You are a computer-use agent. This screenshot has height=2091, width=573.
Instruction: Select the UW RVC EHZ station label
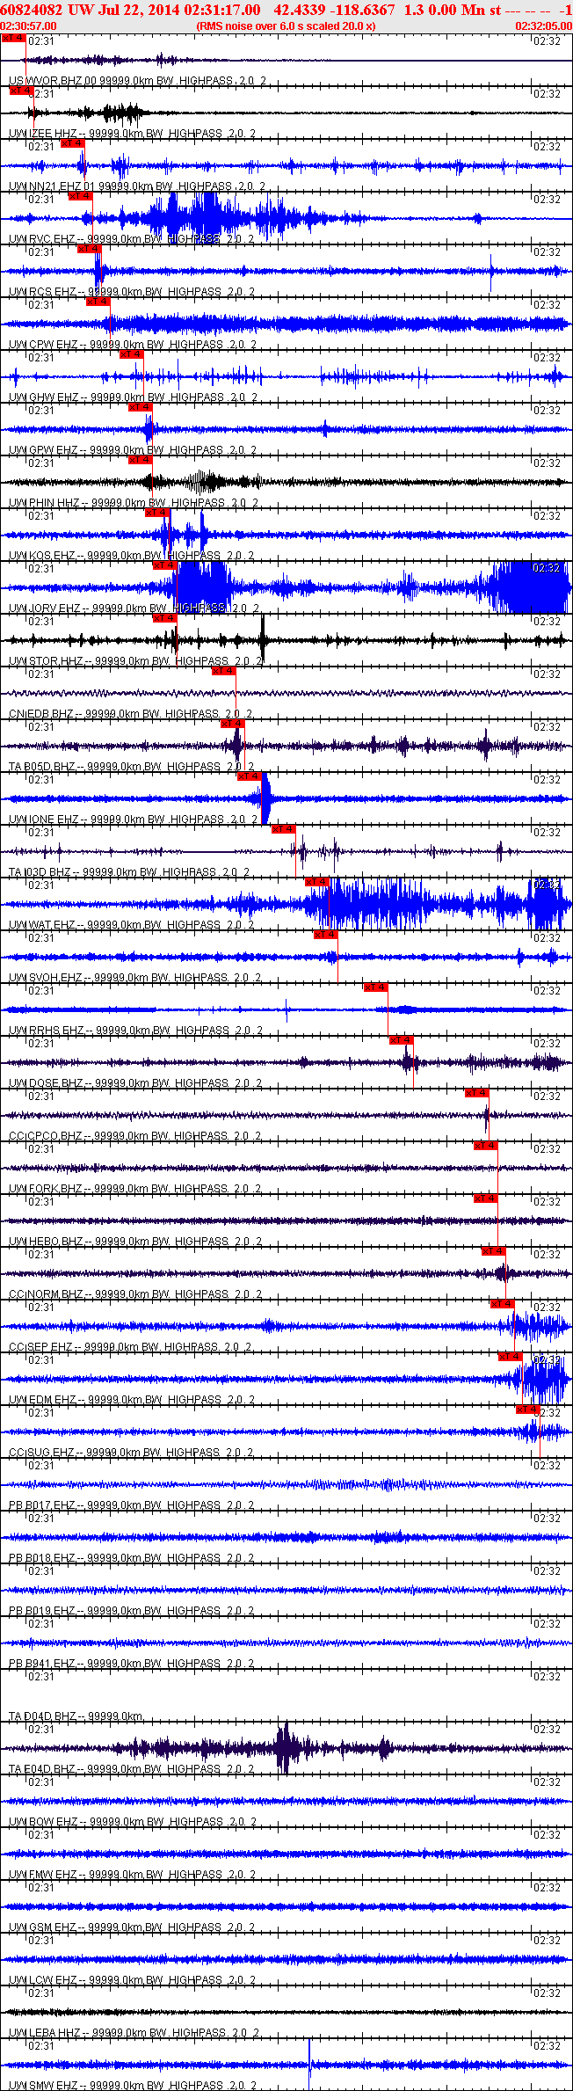[x=132, y=239]
